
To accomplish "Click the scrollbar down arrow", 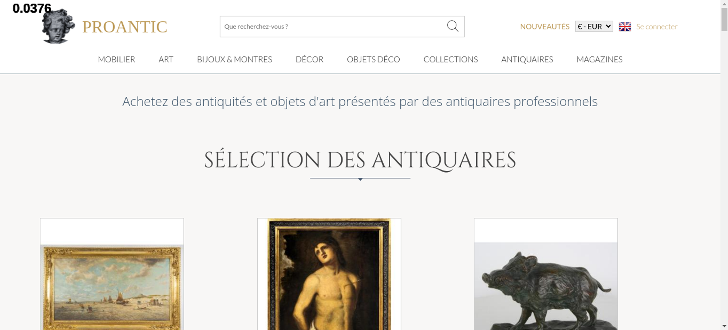I will tap(724, 326).
